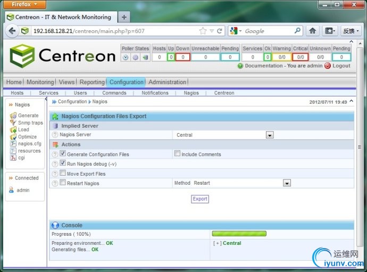
Task: Click the cgi file icon
Action: click(13, 158)
